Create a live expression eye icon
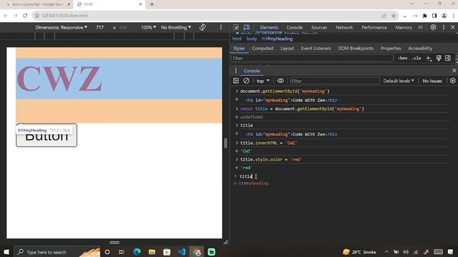458x257 pixels. pyautogui.click(x=281, y=81)
